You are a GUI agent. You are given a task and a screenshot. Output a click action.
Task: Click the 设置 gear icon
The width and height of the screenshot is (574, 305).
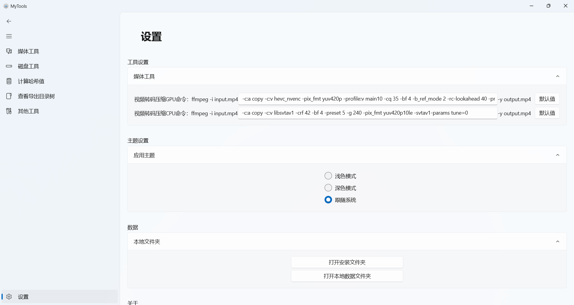coord(9,297)
